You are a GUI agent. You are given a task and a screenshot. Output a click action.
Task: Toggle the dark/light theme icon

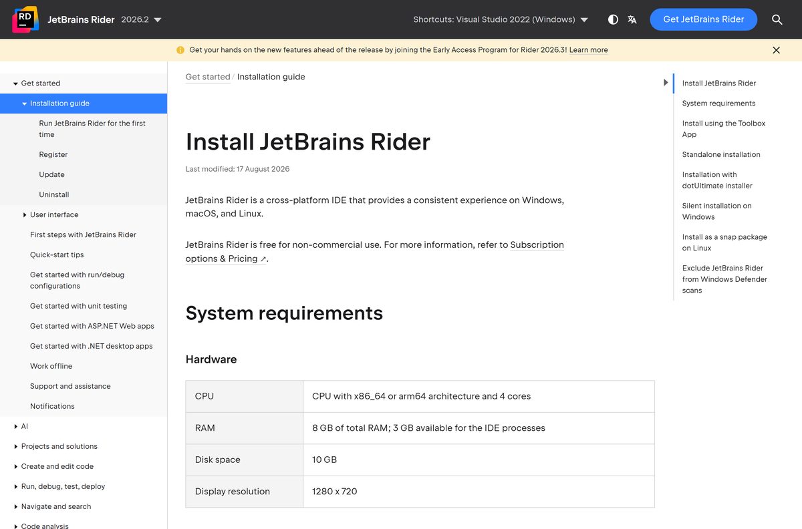coord(613,19)
